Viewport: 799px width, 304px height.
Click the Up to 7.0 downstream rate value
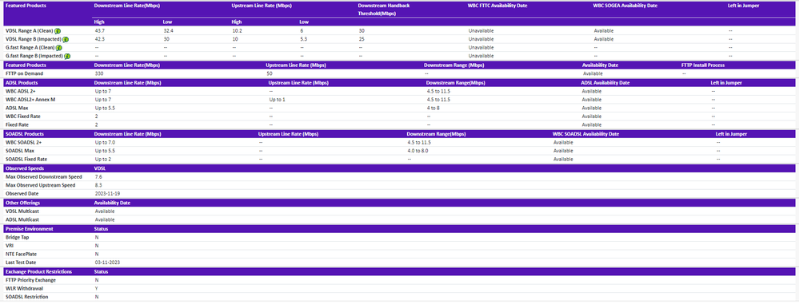pyautogui.click(x=105, y=143)
